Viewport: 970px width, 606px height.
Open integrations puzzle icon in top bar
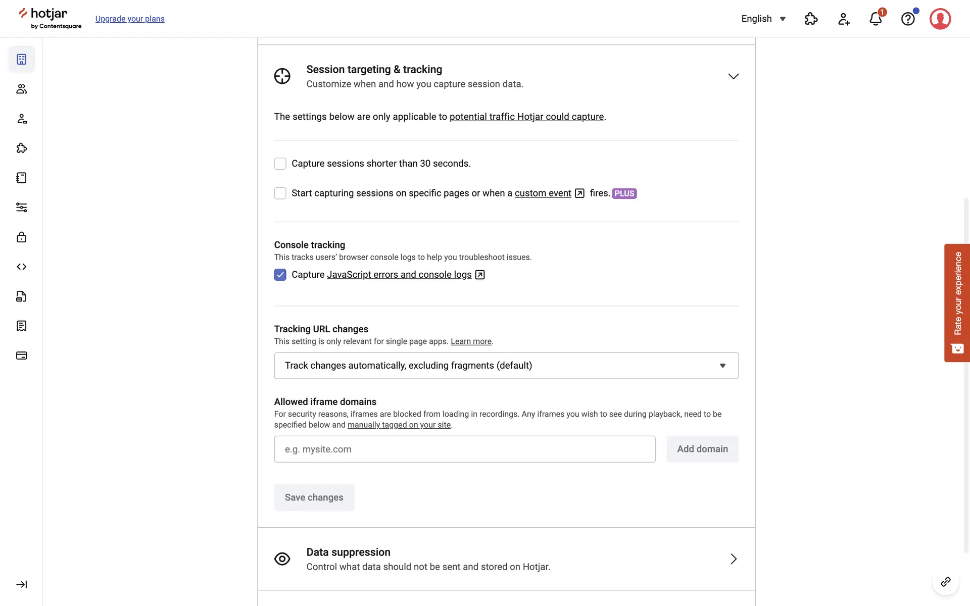coord(811,19)
